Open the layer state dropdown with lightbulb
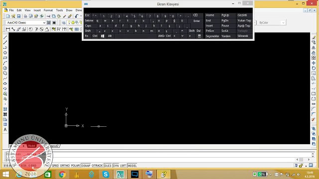319x179 pixels. pos(74,22)
